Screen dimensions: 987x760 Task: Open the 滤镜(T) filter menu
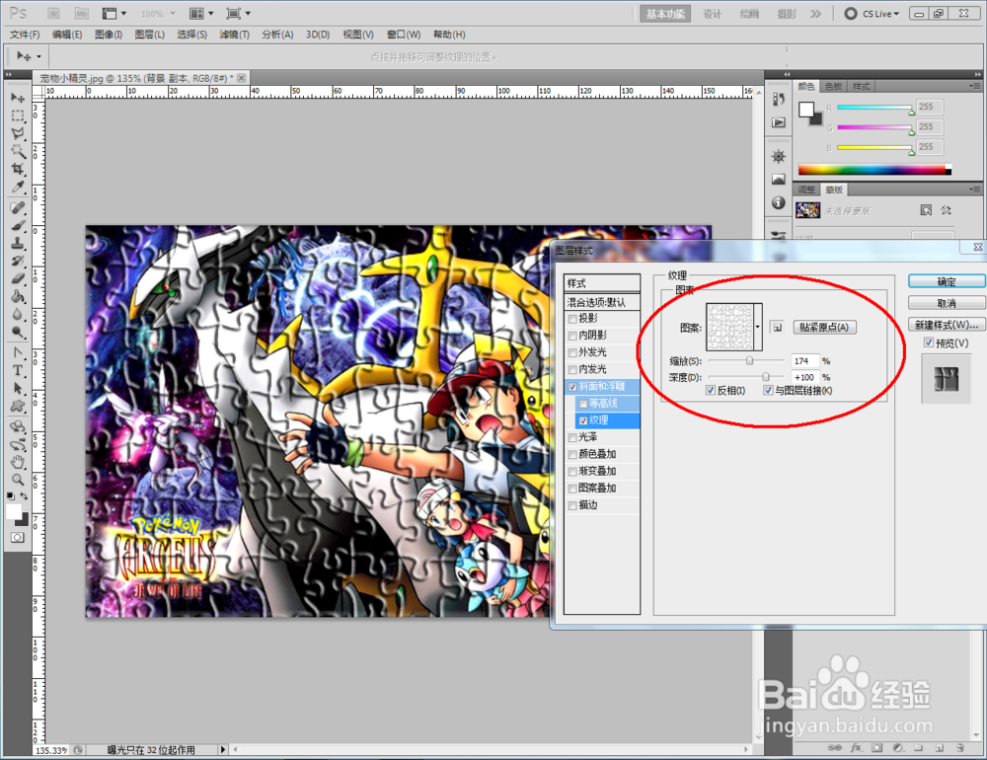[x=234, y=35]
